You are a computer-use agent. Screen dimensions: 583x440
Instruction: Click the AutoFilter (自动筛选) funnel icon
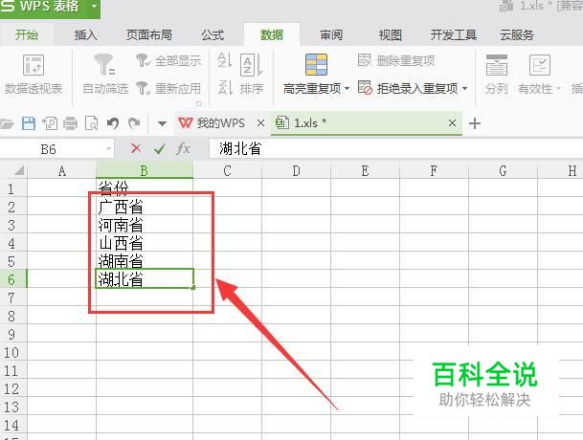(x=103, y=64)
